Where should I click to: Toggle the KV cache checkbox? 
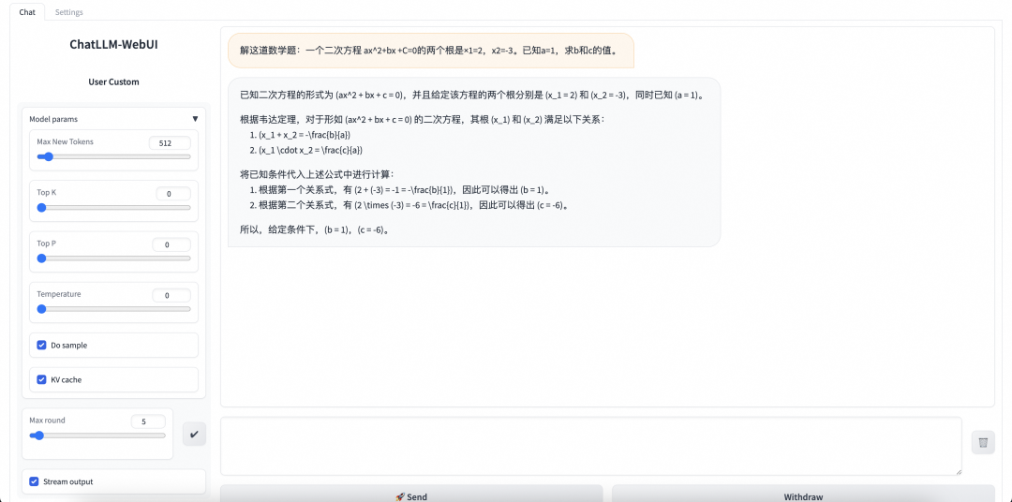point(41,379)
